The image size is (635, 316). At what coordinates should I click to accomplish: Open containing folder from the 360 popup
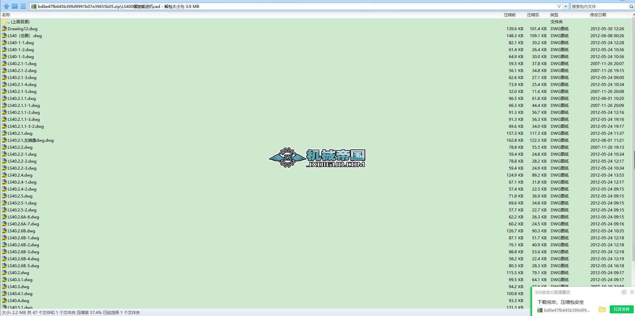click(x=602, y=309)
